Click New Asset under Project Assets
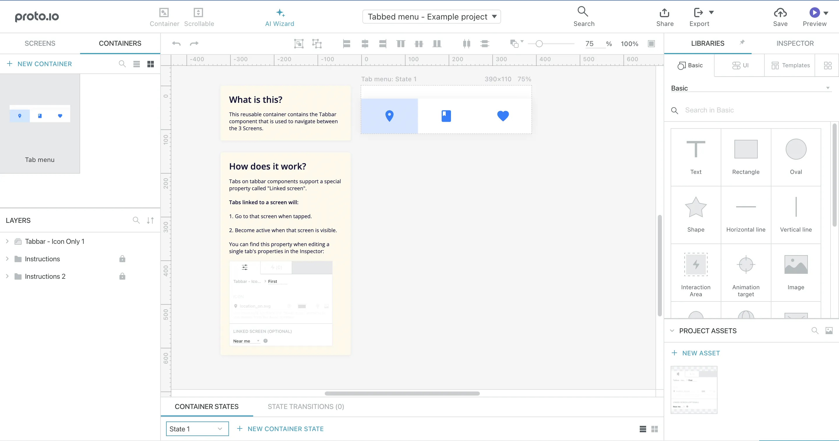The height and width of the screenshot is (441, 839). tap(696, 353)
